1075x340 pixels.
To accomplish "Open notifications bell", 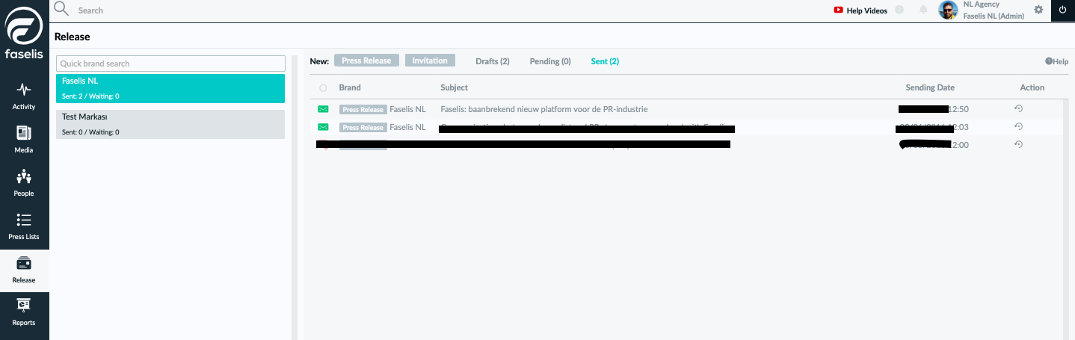I will (924, 10).
